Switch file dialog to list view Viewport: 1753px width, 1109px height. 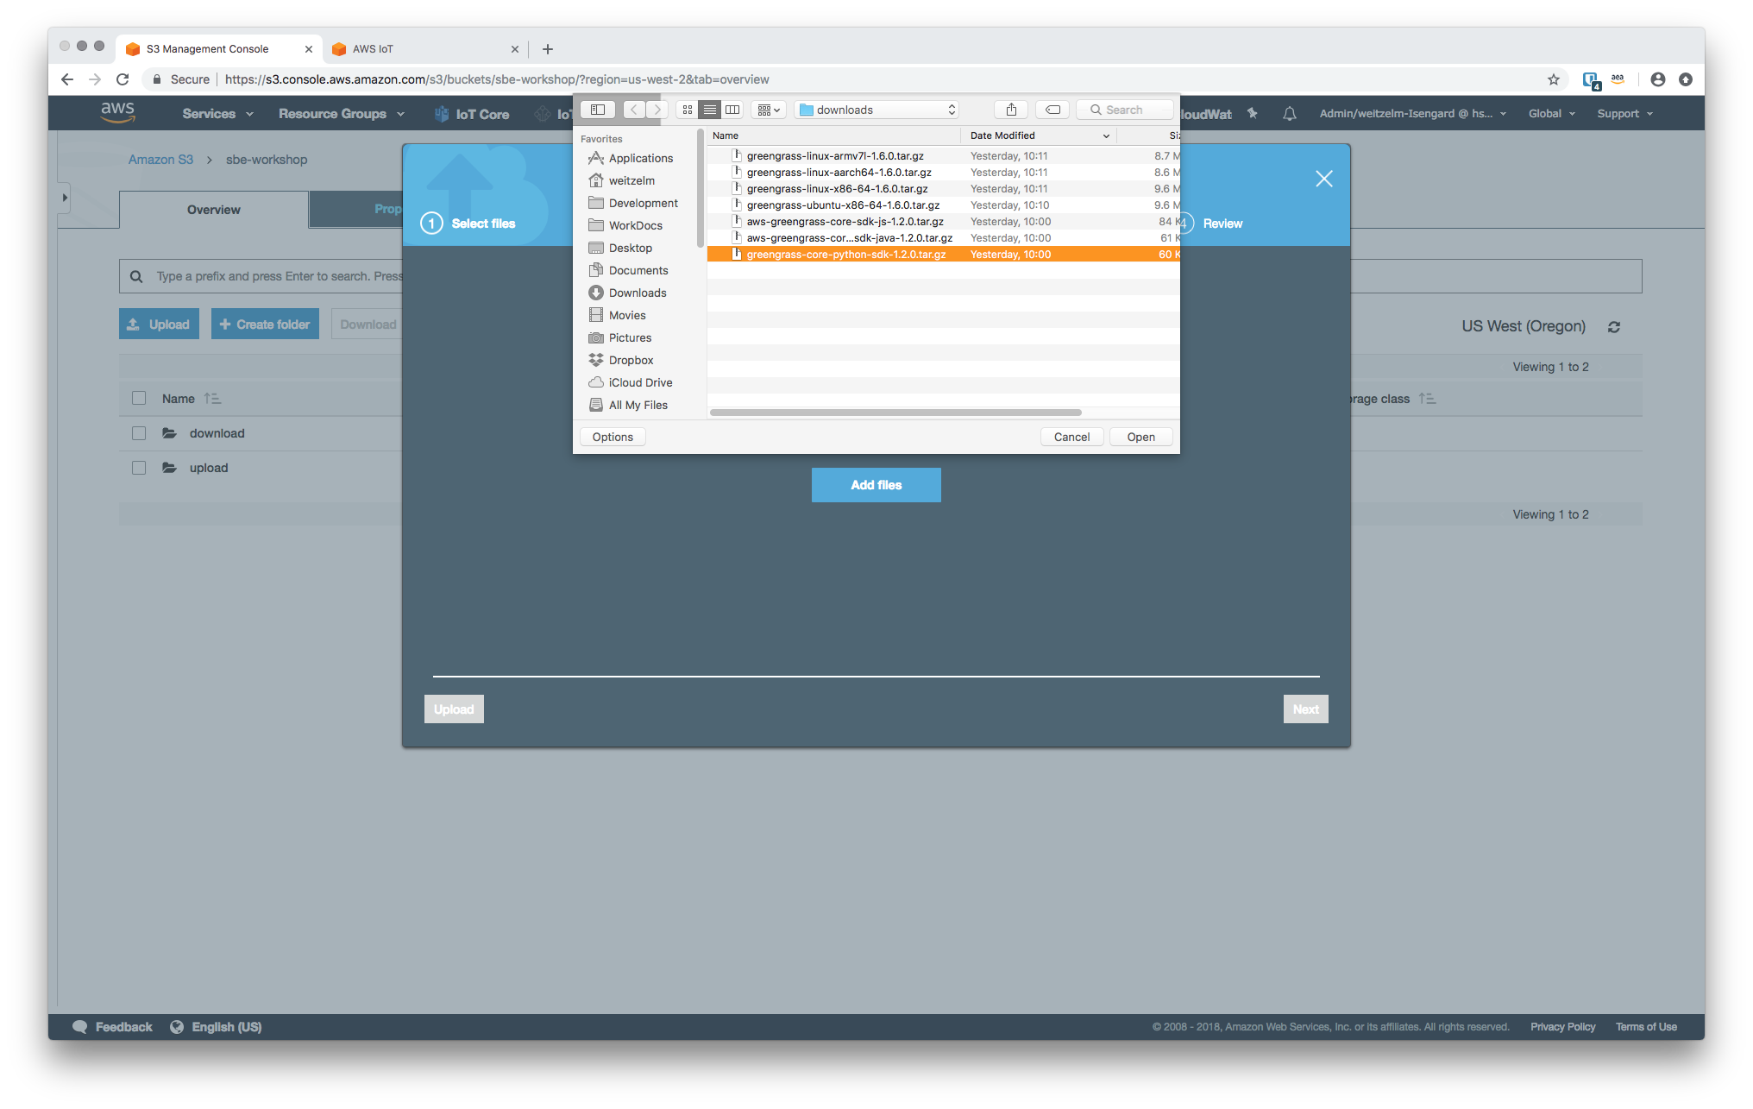pos(710,110)
